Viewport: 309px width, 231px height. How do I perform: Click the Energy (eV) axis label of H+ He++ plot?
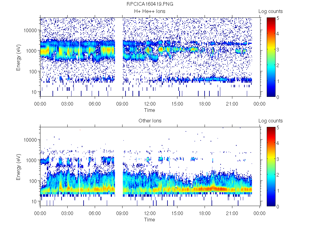(18, 57)
